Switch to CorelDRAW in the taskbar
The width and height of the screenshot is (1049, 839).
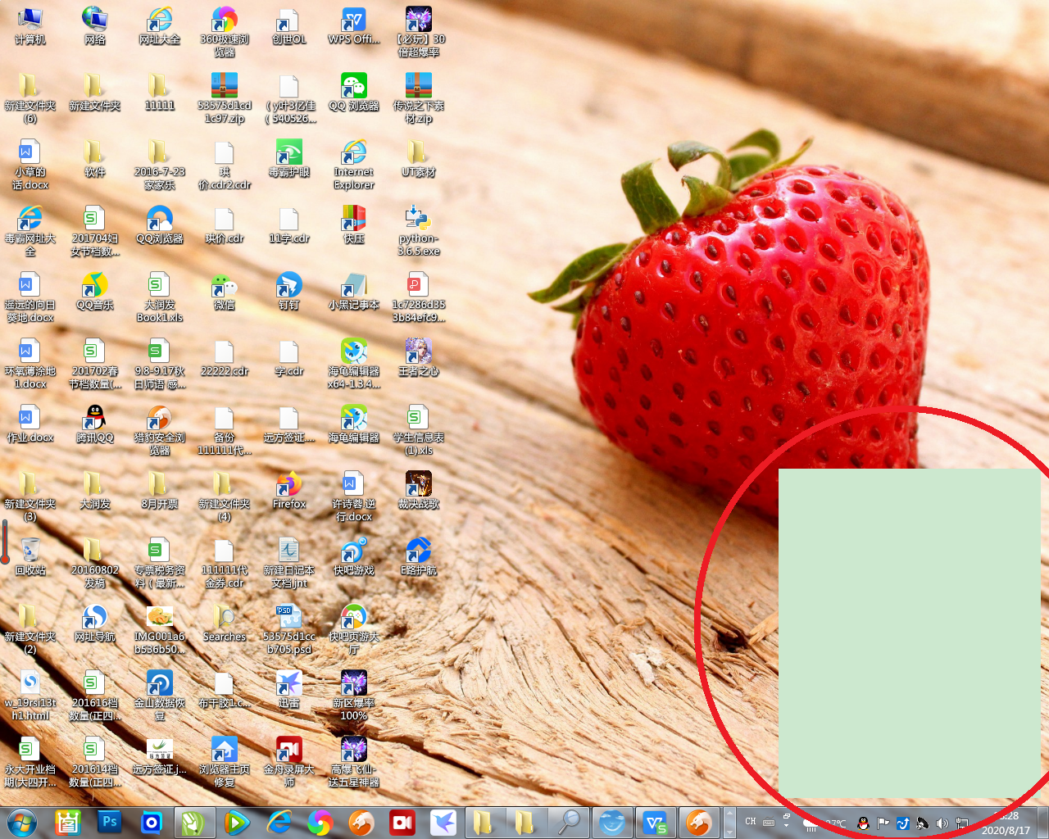point(193,823)
